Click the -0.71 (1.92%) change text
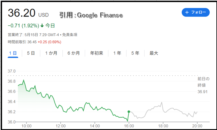Viewport: 217px width, 130px height. (23, 26)
